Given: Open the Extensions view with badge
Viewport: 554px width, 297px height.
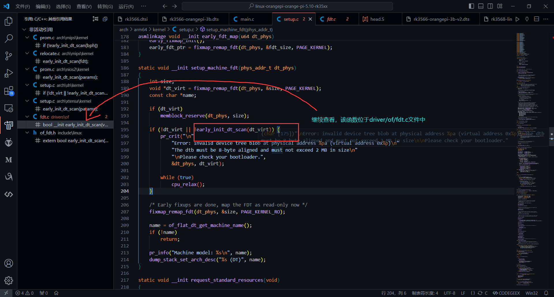Looking at the screenshot, I should pos(9,91).
